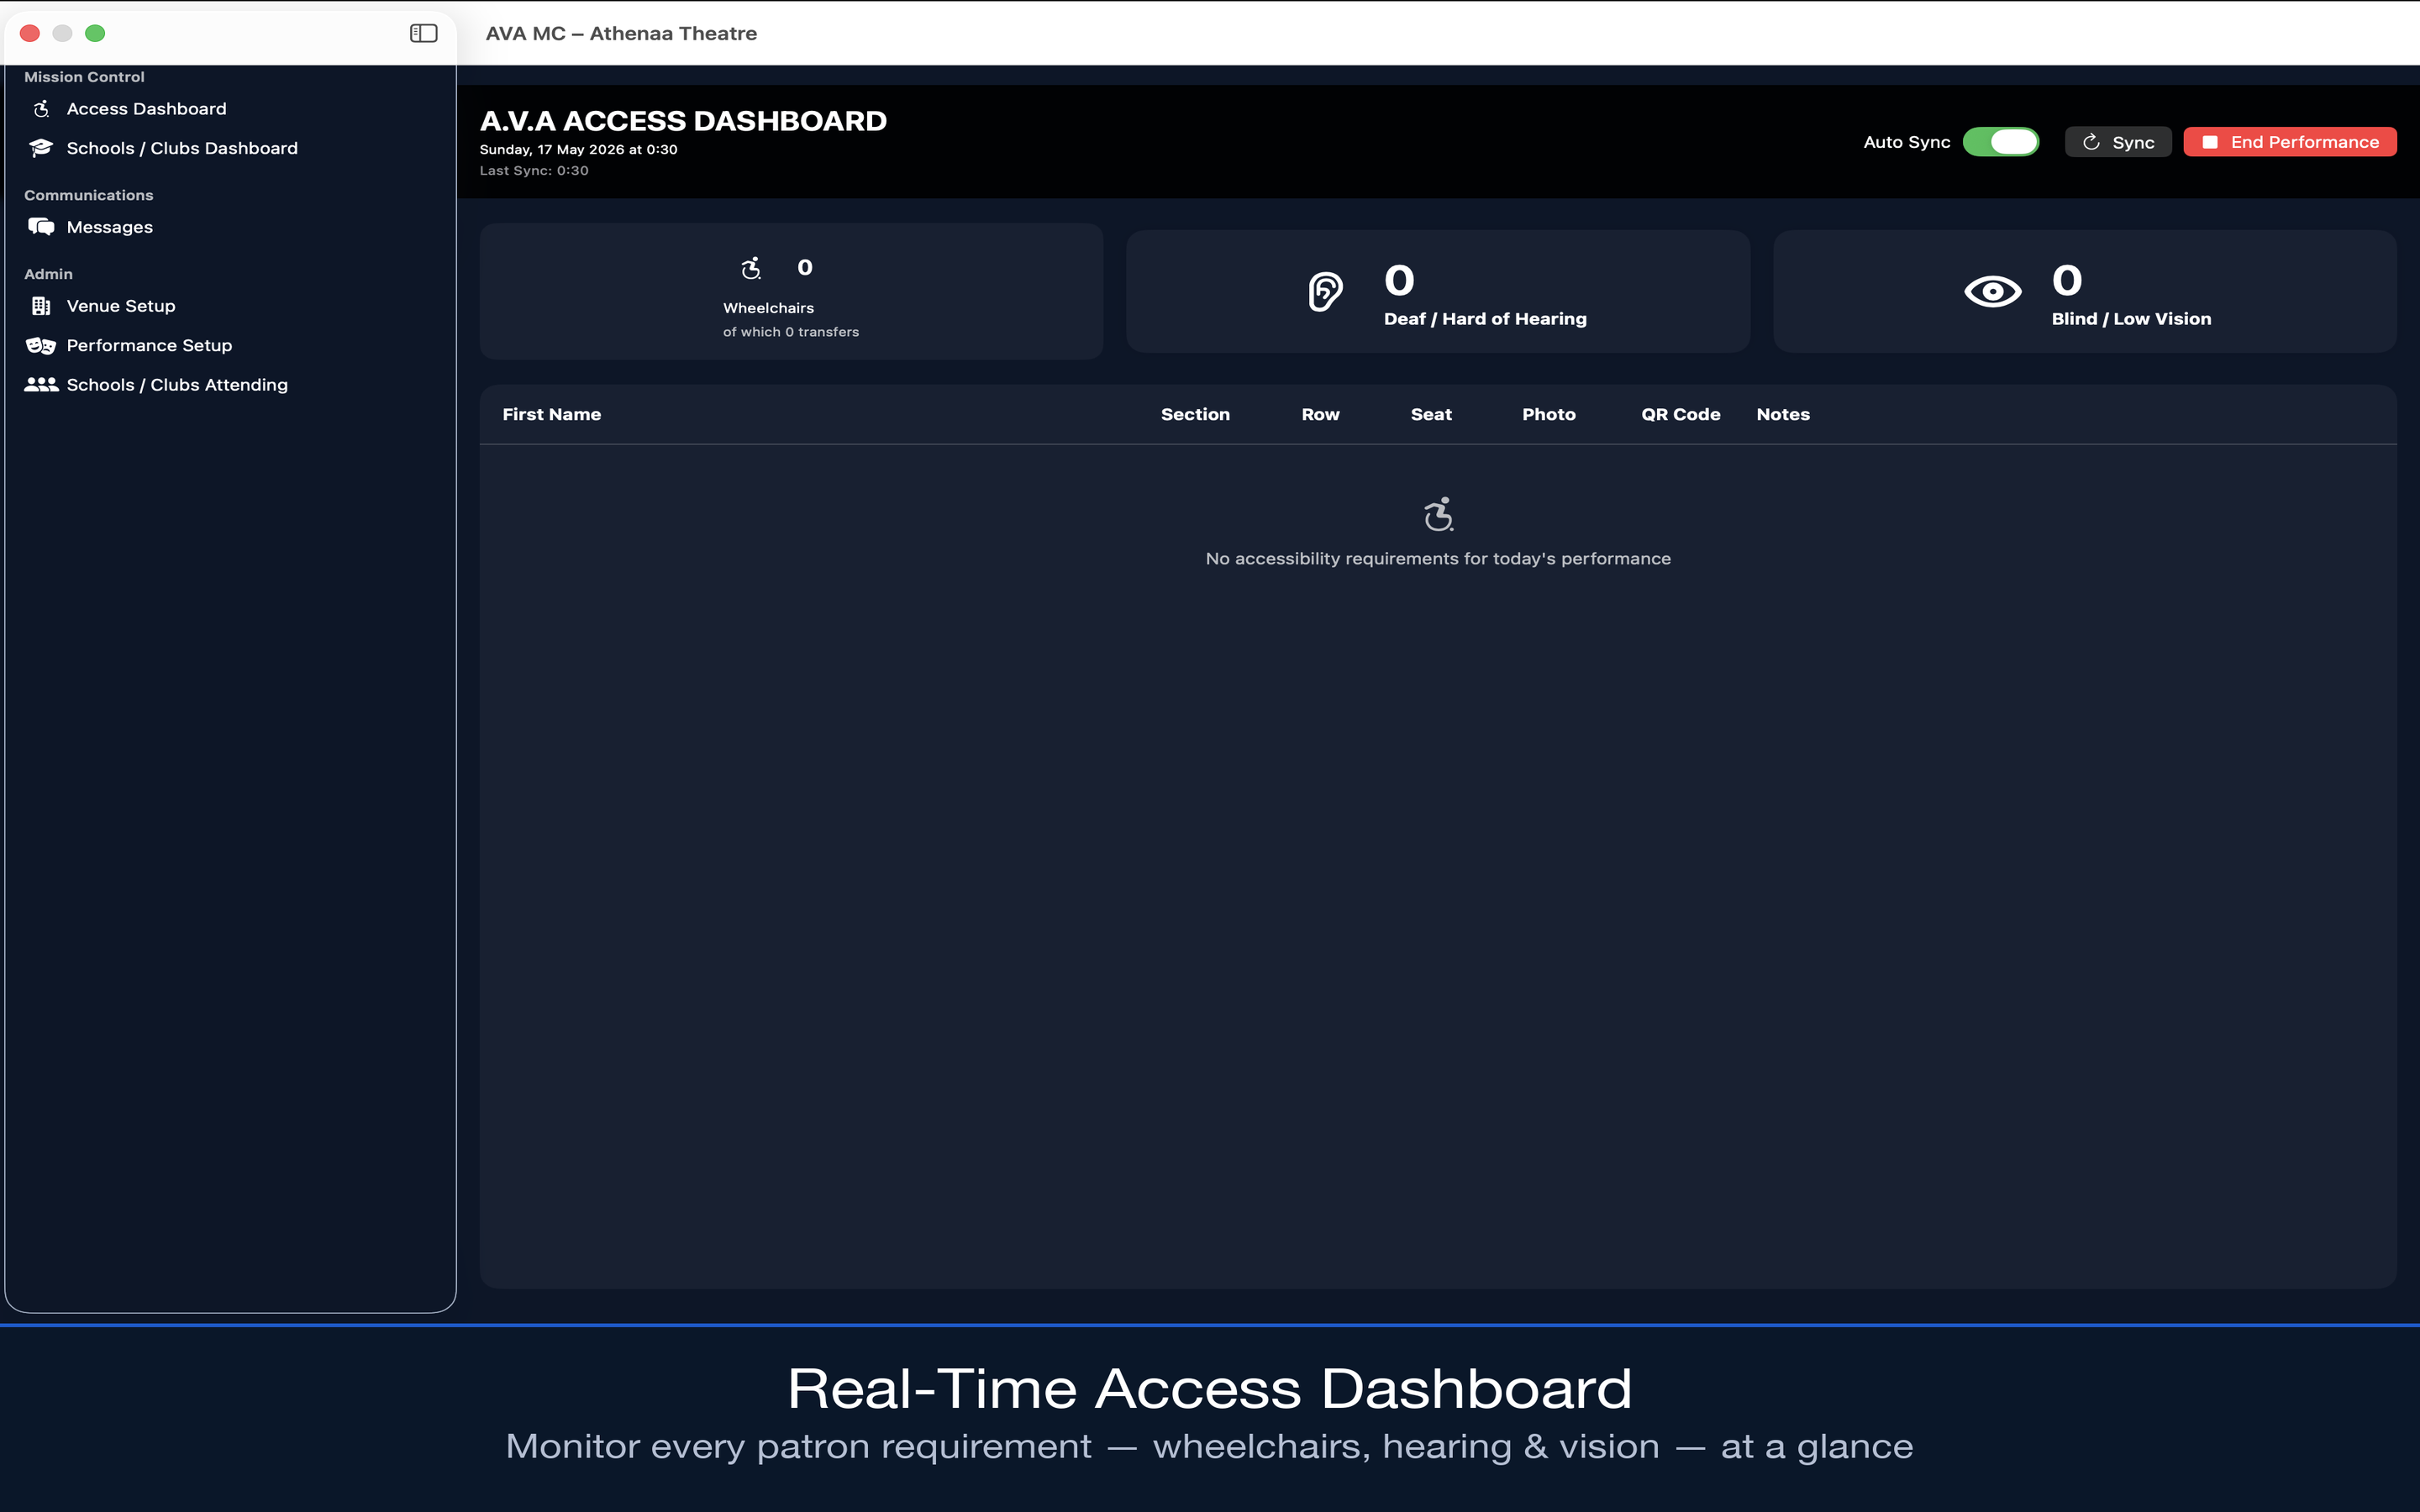This screenshot has width=2420, height=1512.
Task: Click the green full-screen window button
Action: click(95, 33)
